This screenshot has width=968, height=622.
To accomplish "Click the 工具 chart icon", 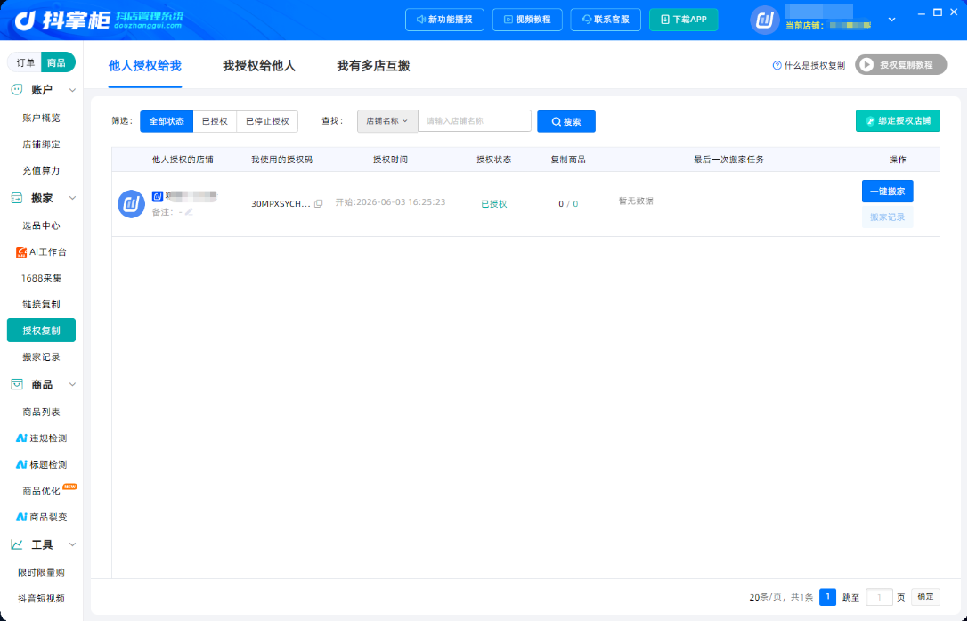I will tap(17, 544).
